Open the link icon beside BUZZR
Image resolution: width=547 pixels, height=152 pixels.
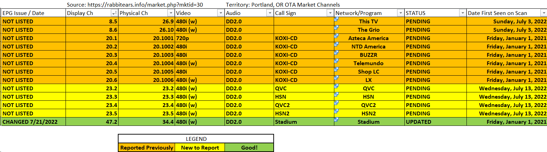pos(336,52)
